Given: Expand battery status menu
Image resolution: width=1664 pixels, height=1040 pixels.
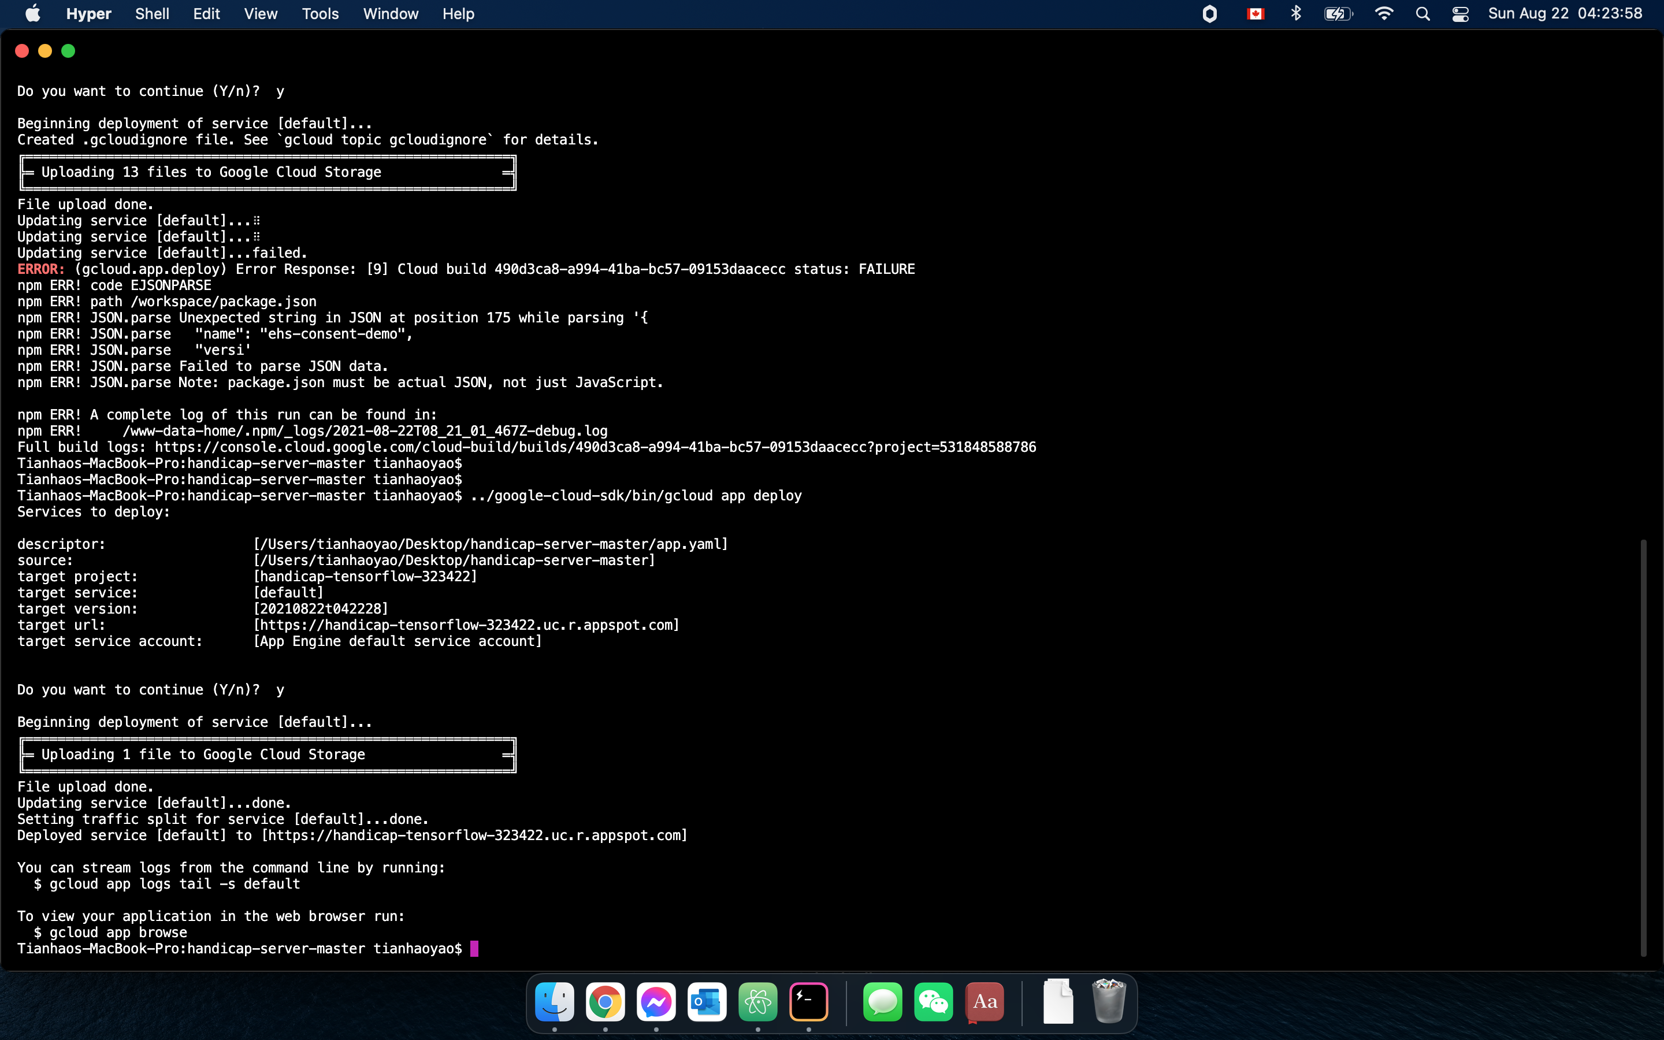Looking at the screenshot, I should coord(1338,14).
